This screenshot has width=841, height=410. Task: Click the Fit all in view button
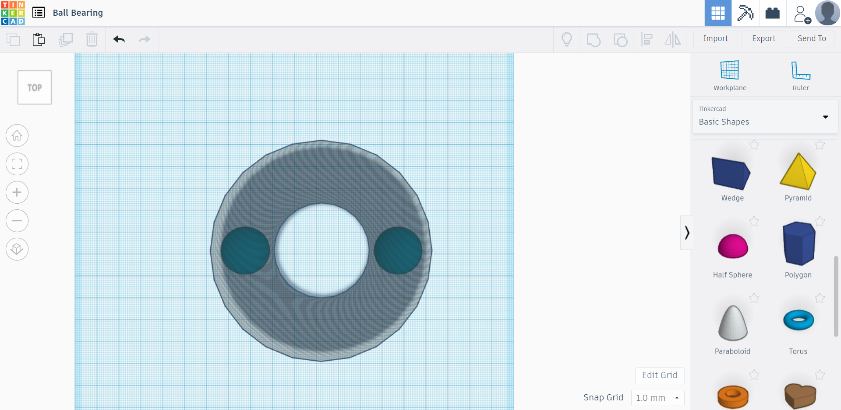[17, 164]
